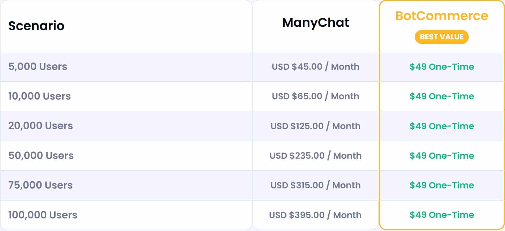The height and width of the screenshot is (231, 505).
Task: Select the 10,000 Users row label
Action: (x=39, y=96)
